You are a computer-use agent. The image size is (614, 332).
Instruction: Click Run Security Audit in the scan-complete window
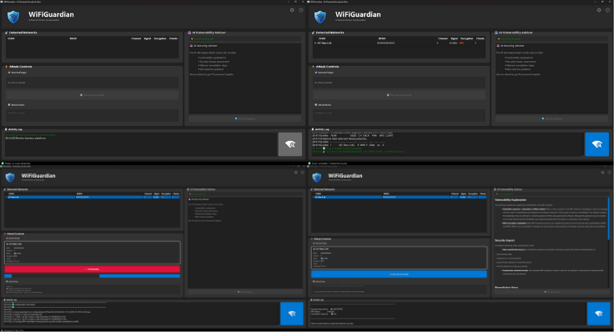399,95
